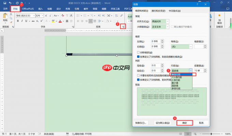Click the 行距 dropdown arrow showing 固定值

pos(191,71)
